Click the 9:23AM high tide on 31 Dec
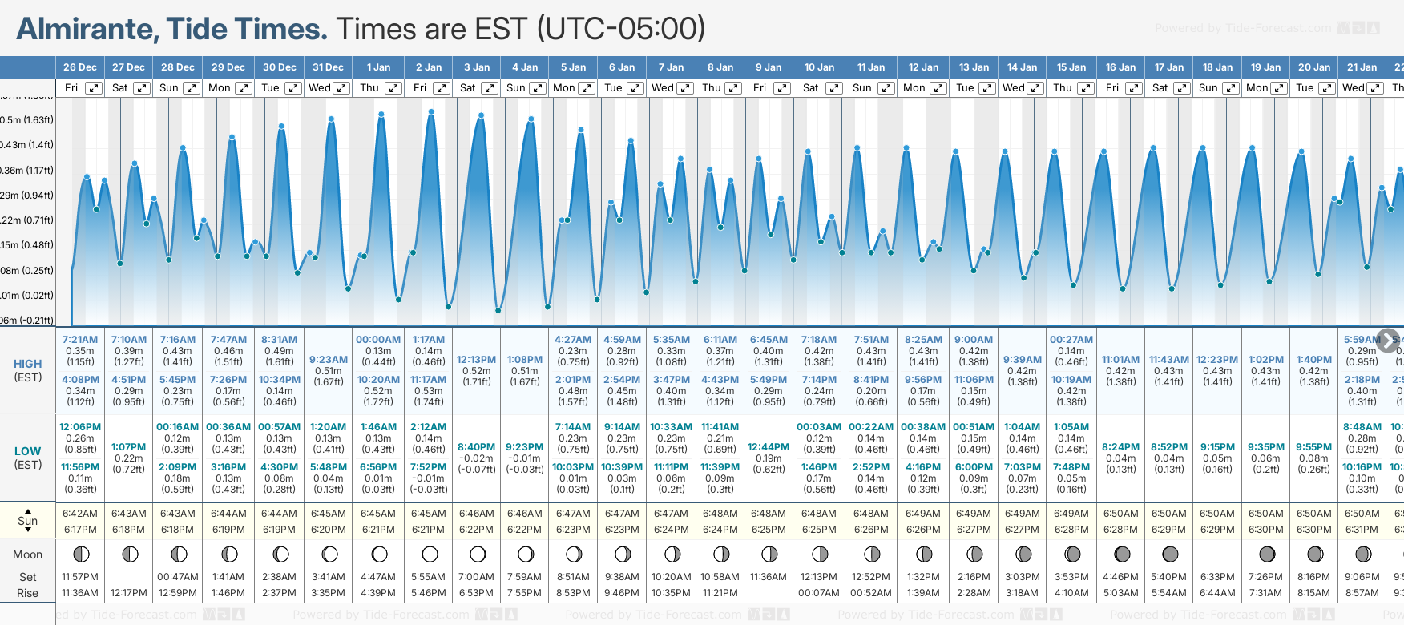The height and width of the screenshot is (625, 1404). [328, 360]
